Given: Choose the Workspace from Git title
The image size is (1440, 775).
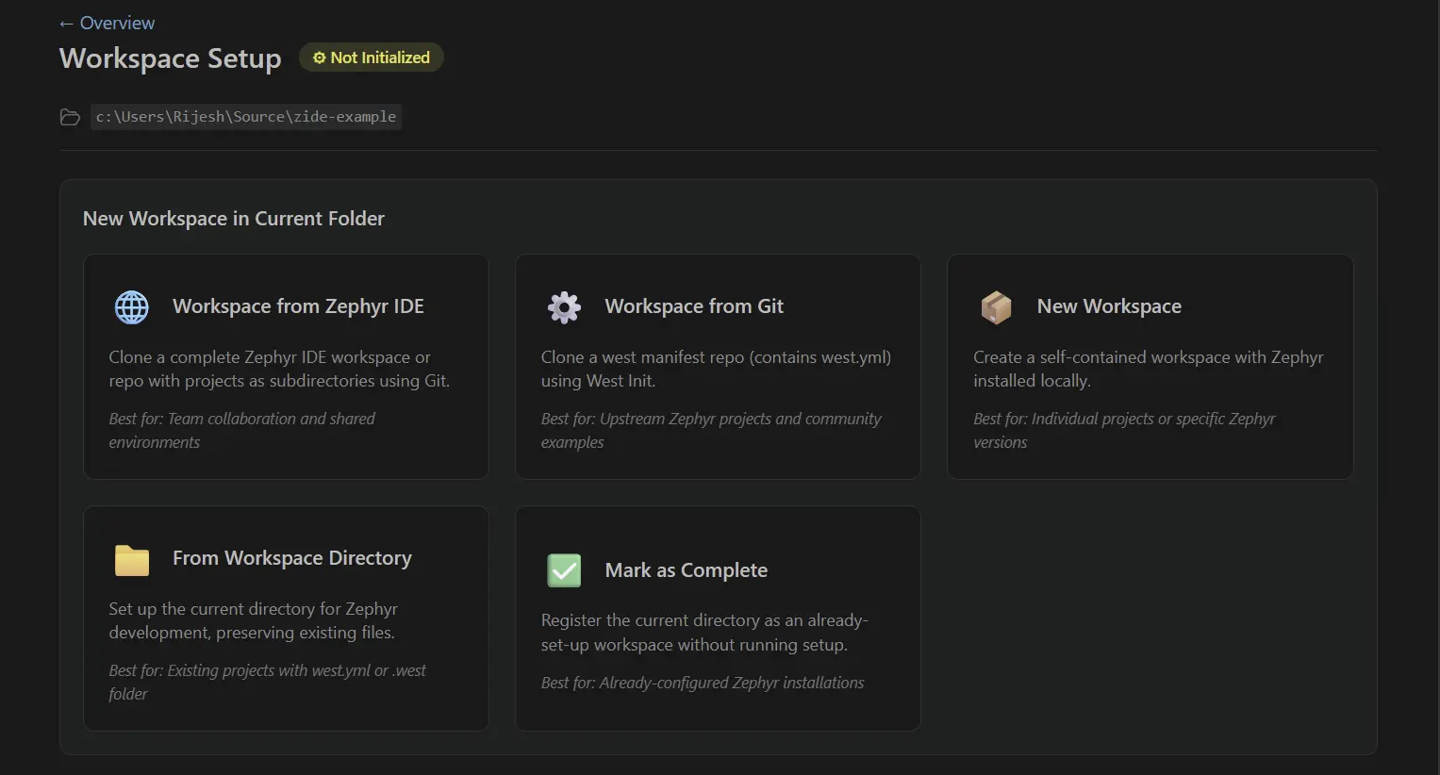Looking at the screenshot, I should click(694, 306).
